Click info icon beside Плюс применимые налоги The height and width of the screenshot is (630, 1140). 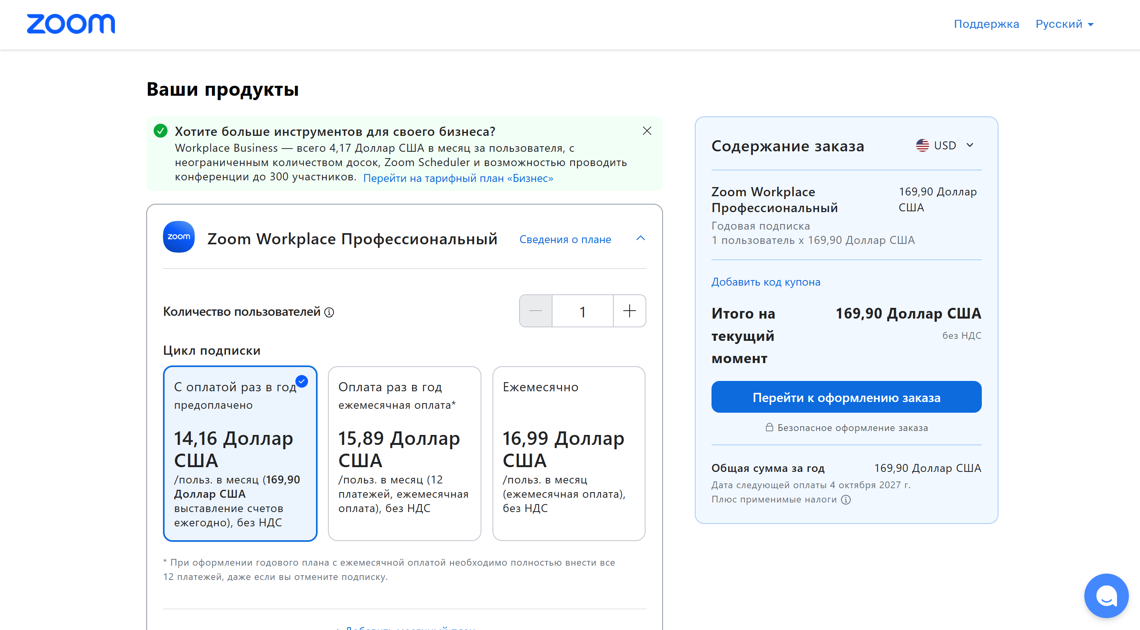pos(846,500)
